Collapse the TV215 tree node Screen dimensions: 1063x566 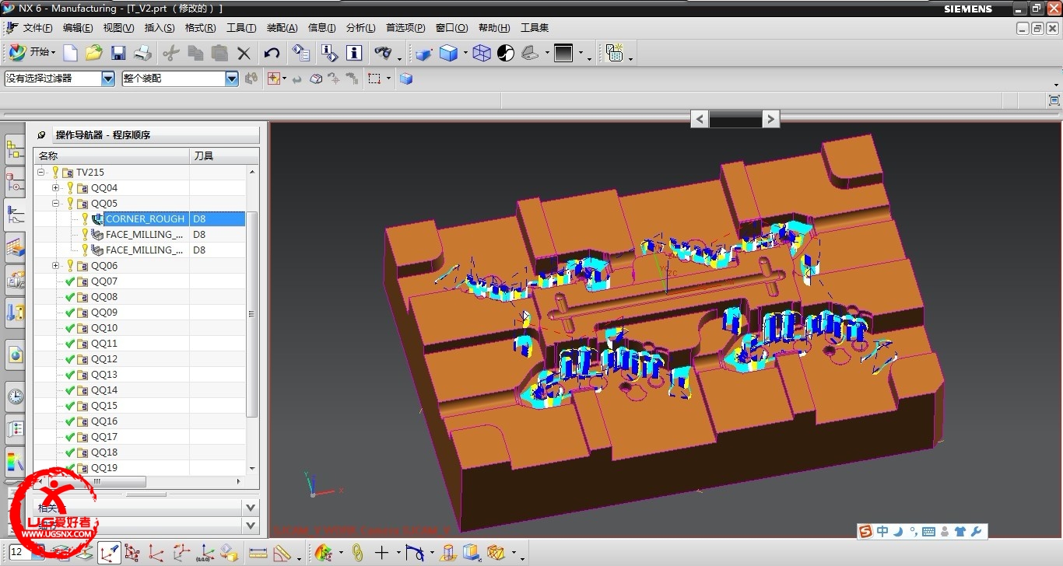coord(40,173)
